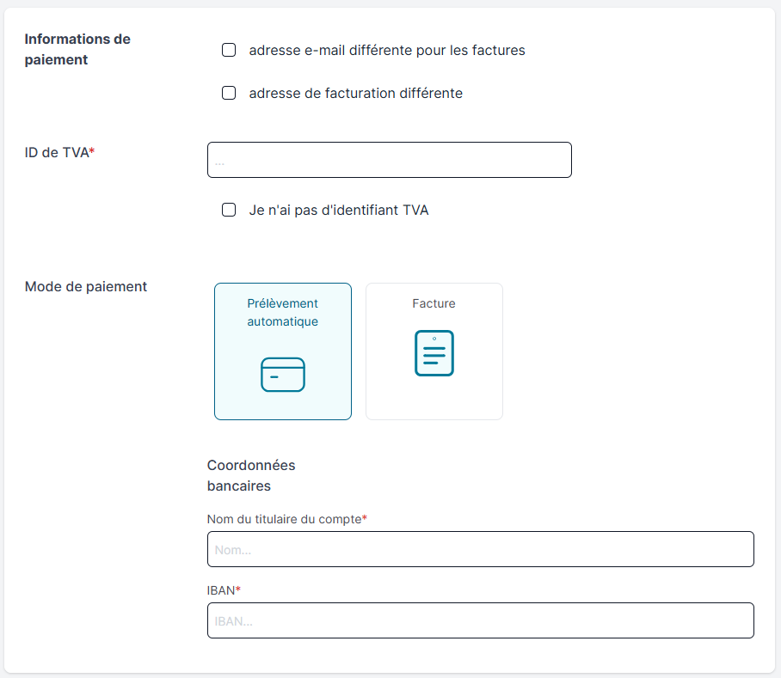
Task: Click the 'Je n'ai pas d'identifiant TVA' text
Action: (339, 210)
